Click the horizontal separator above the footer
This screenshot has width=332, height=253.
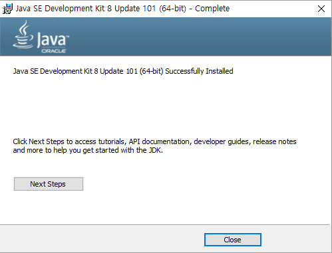click(x=164, y=225)
